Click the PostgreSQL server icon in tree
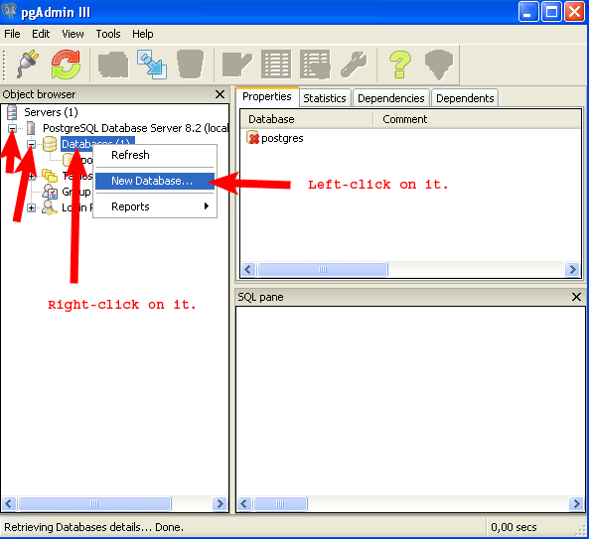 pos(31,128)
